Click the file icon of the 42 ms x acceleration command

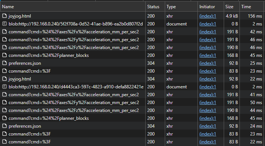(5, 32)
